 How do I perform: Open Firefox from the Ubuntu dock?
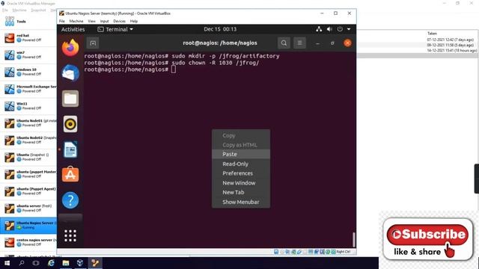(x=70, y=48)
